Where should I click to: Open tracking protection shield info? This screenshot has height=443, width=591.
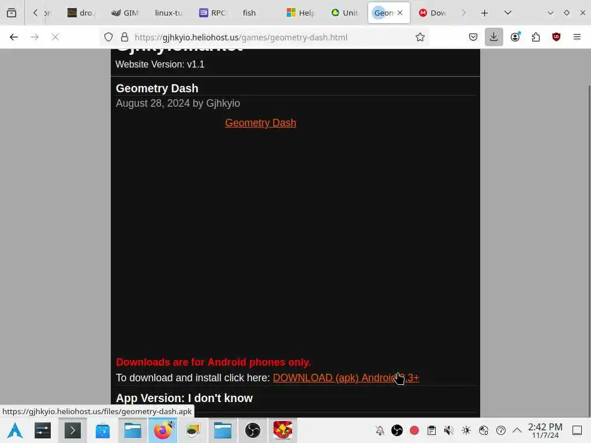pyautogui.click(x=109, y=37)
